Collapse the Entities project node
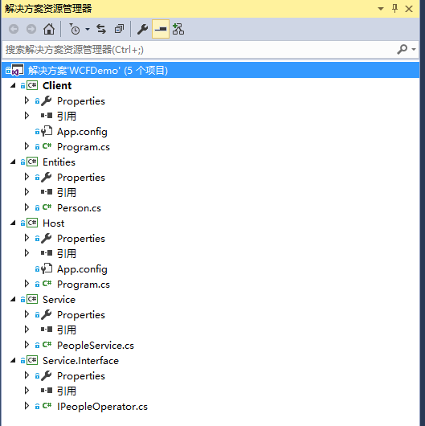The width and height of the screenshot is (425, 426). pos(13,162)
